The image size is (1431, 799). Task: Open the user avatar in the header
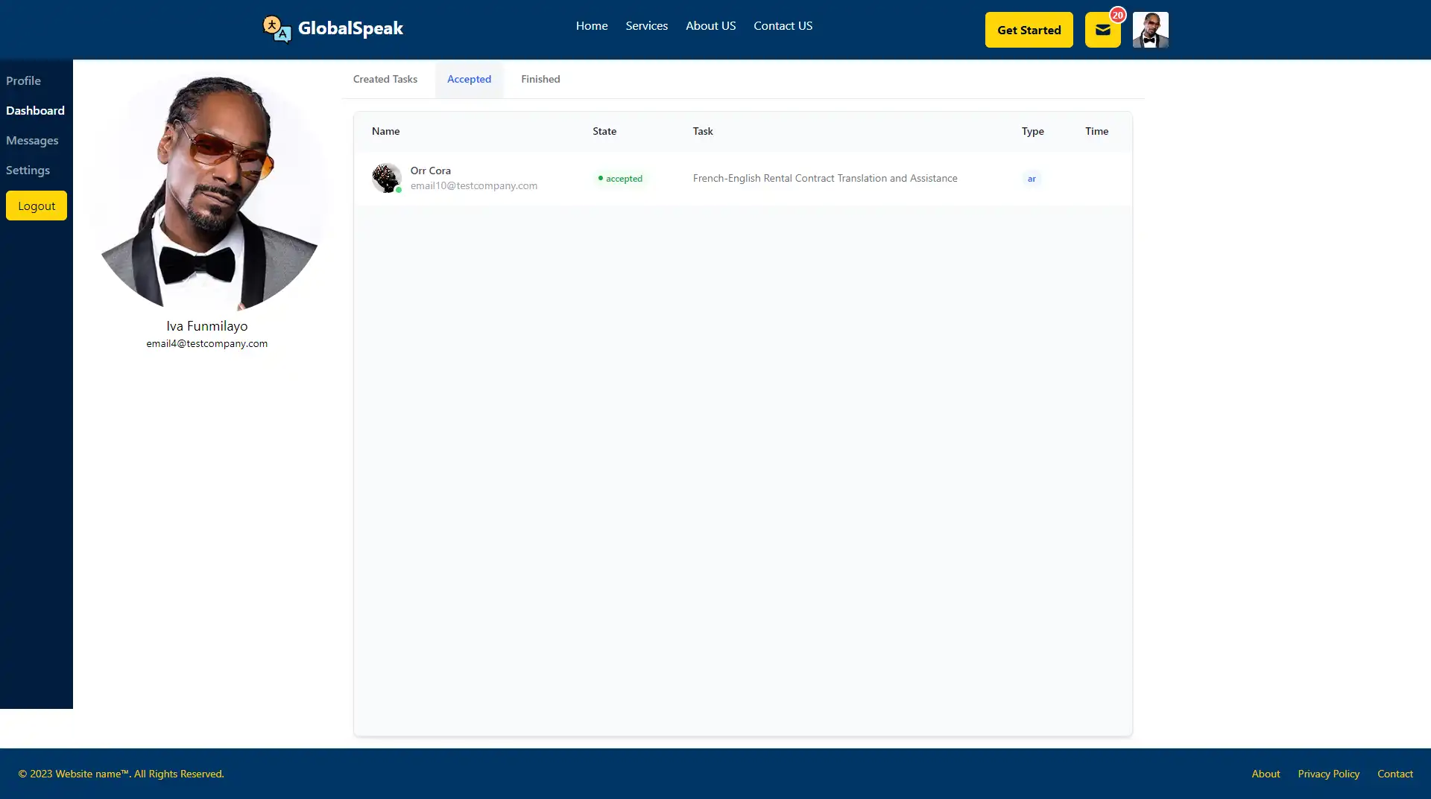[1150, 30]
